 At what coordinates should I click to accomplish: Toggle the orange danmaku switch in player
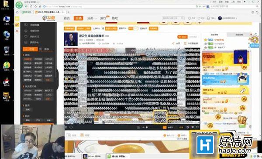(165, 127)
